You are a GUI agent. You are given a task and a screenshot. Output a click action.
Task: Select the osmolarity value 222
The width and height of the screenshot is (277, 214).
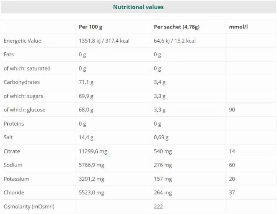[x=158, y=207]
